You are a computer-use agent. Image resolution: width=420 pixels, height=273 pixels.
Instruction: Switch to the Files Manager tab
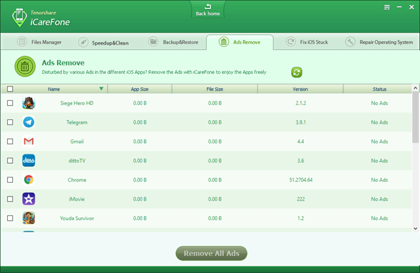39,42
